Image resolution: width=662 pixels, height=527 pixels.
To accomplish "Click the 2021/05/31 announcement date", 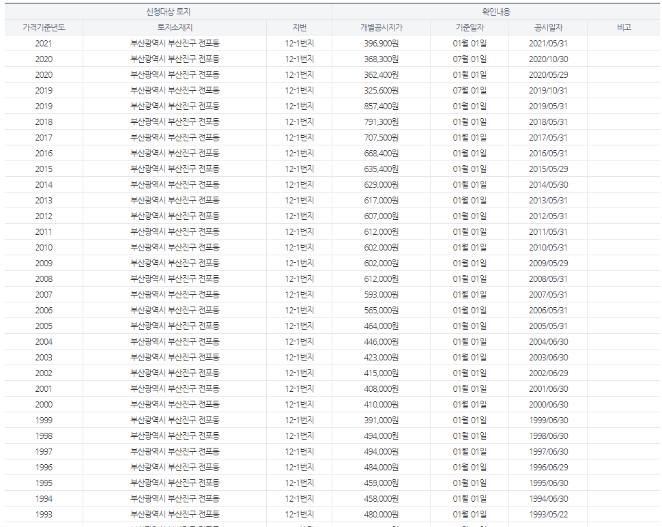I will tap(548, 44).
